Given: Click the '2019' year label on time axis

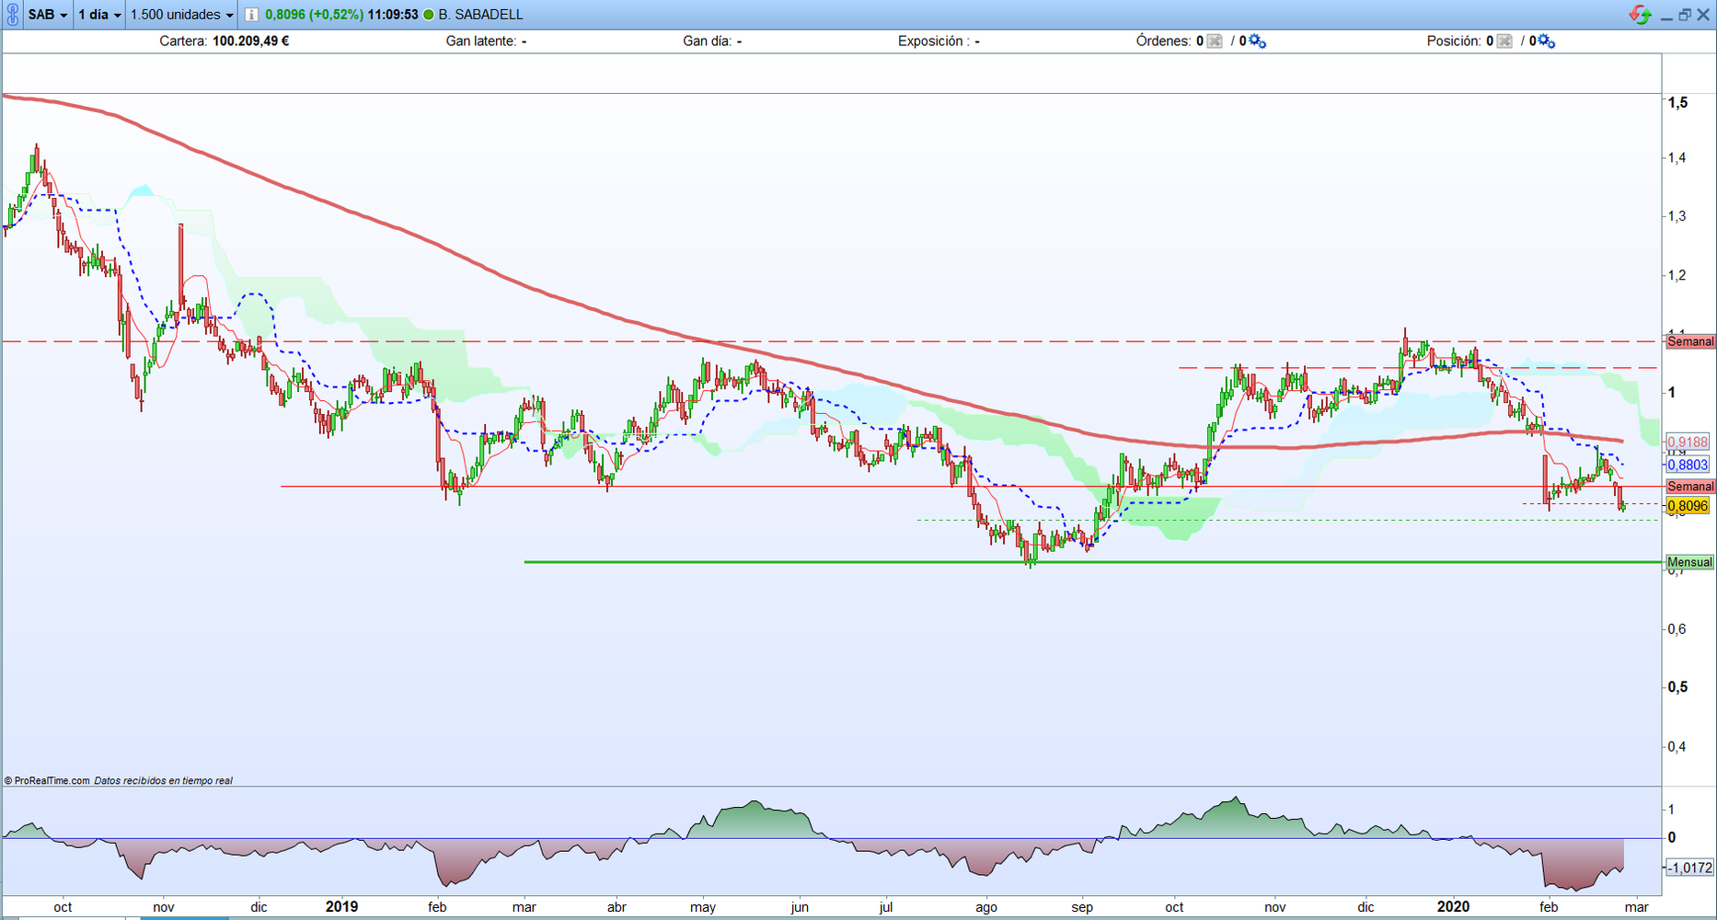Looking at the screenshot, I should [341, 907].
